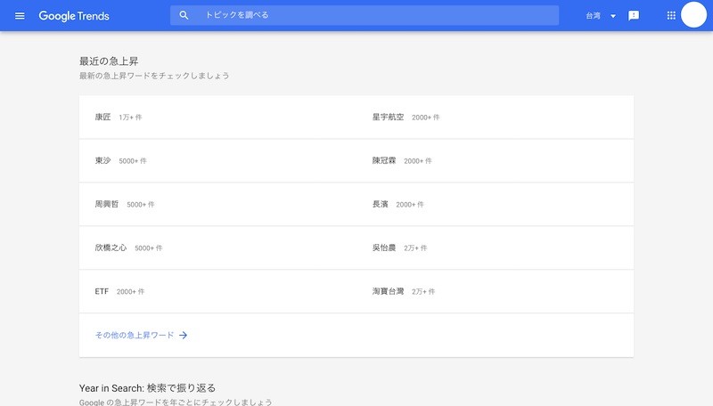
Task: Click the Year in Search heading
Action: pyautogui.click(x=147, y=388)
